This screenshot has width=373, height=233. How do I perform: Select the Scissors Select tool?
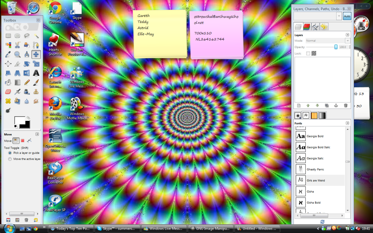[x=17, y=45]
